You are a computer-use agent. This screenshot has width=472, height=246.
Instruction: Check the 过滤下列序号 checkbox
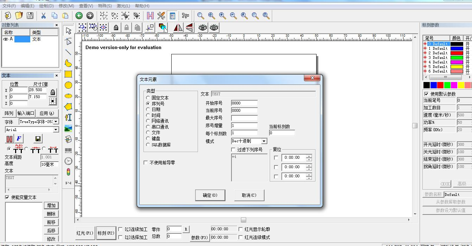[x=234, y=149]
